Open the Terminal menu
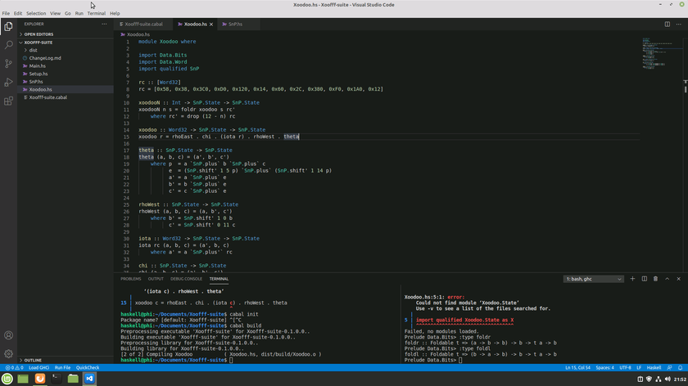Image resolution: width=688 pixels, height=386 pixels. (x=96, y=13)
